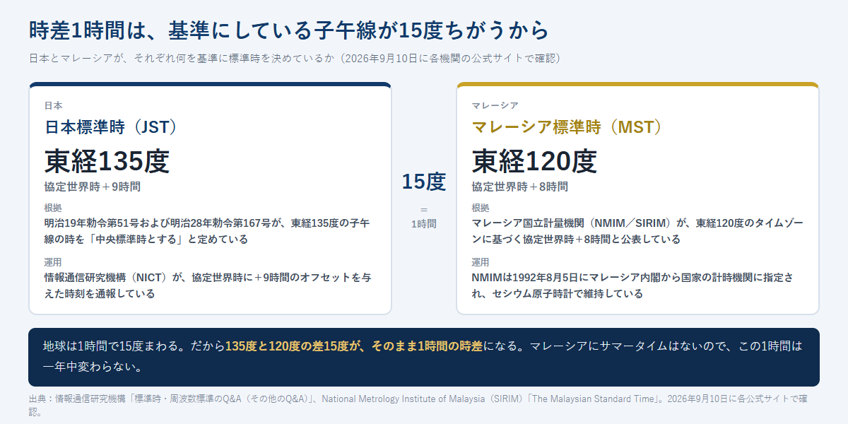
Task: Click the small '日本' label in left card
Action: [53, 105]
